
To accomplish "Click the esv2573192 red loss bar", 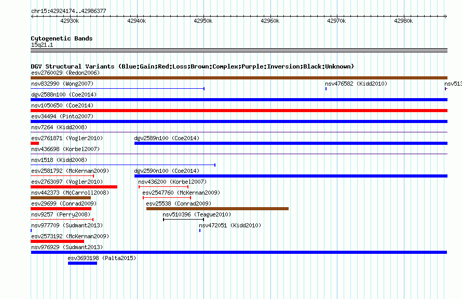I will pyautogui.click(x=58, y=241).
